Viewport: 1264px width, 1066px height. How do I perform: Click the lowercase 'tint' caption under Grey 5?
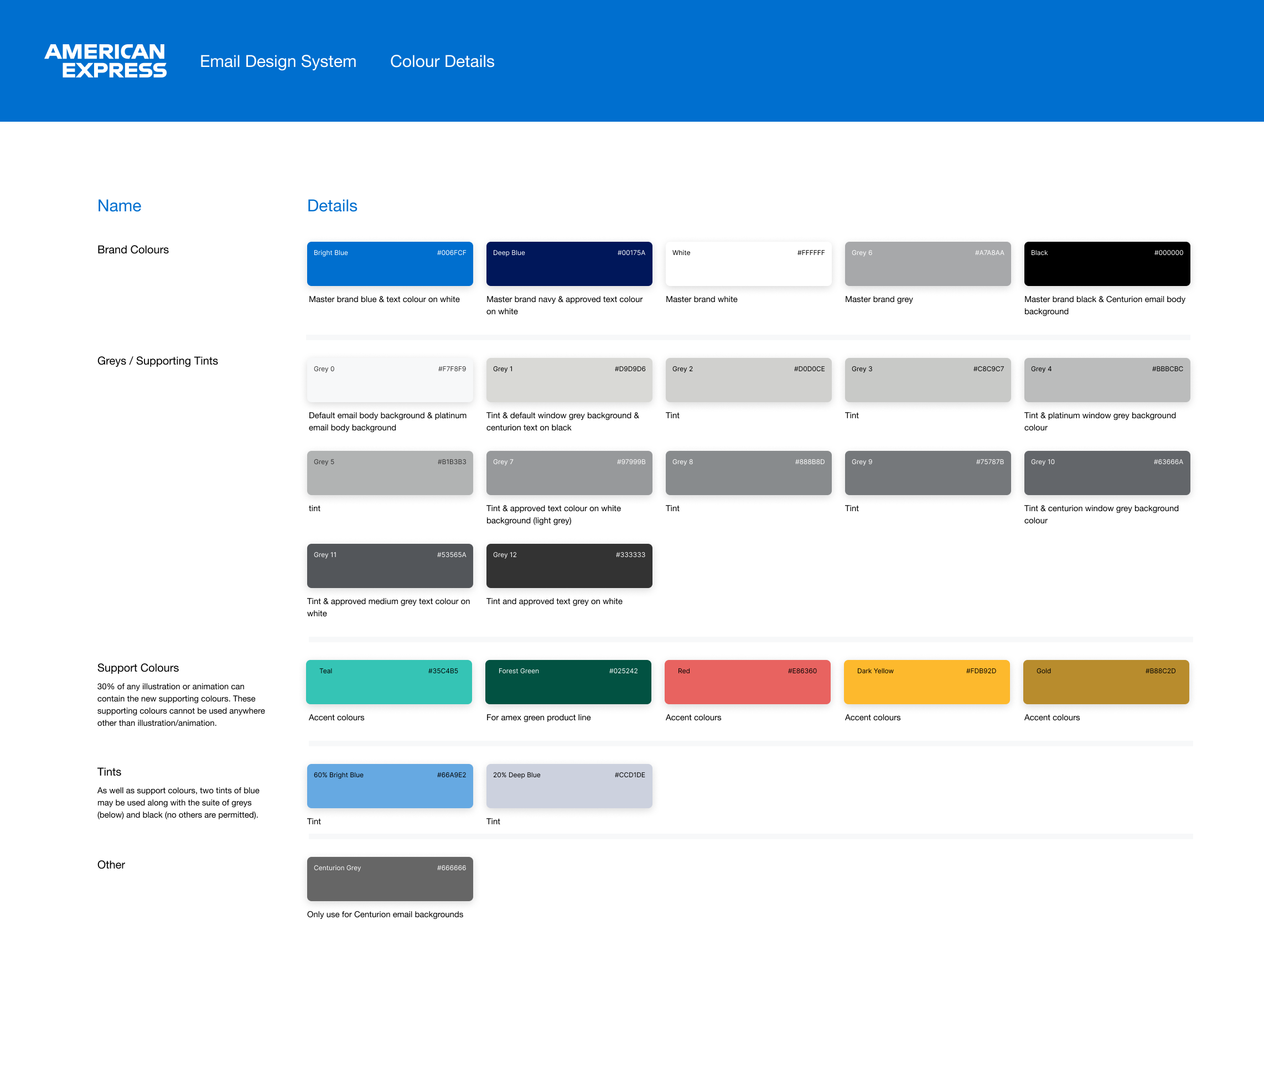pos(314,508)
